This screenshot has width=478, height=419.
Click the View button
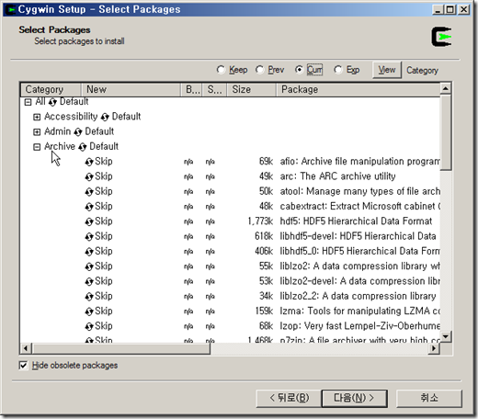click(387, 70)
